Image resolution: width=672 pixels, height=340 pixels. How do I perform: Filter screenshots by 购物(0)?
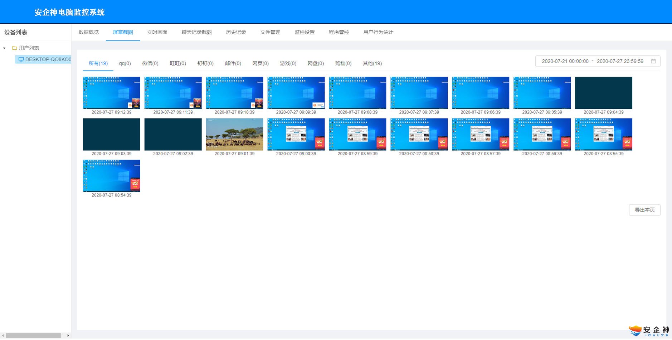tap(343, 63)
